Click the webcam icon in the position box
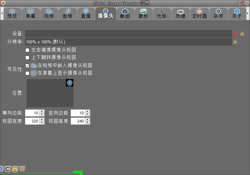The height and width of the screenshot is (175, 250). pyautogui.click(x=70, y=83)
